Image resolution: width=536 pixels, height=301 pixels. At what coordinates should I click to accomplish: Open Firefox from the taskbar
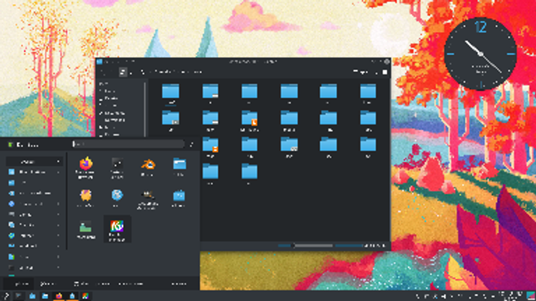(x=58, y=296)
